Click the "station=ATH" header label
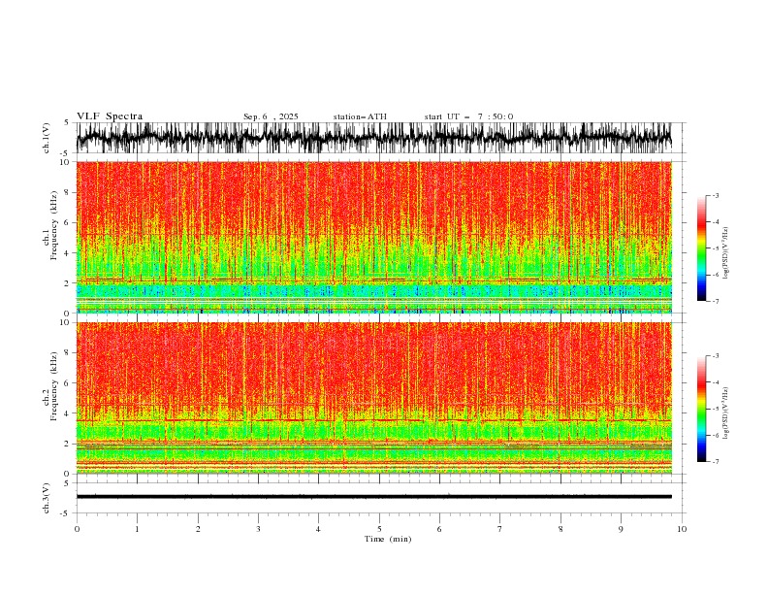 pyautogui.click(x=360, y=116)
